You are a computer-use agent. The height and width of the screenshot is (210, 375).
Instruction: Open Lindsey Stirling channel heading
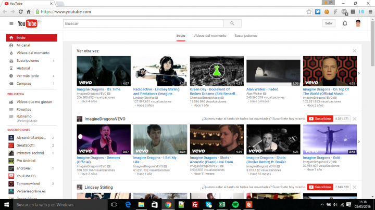click(98, 187)
